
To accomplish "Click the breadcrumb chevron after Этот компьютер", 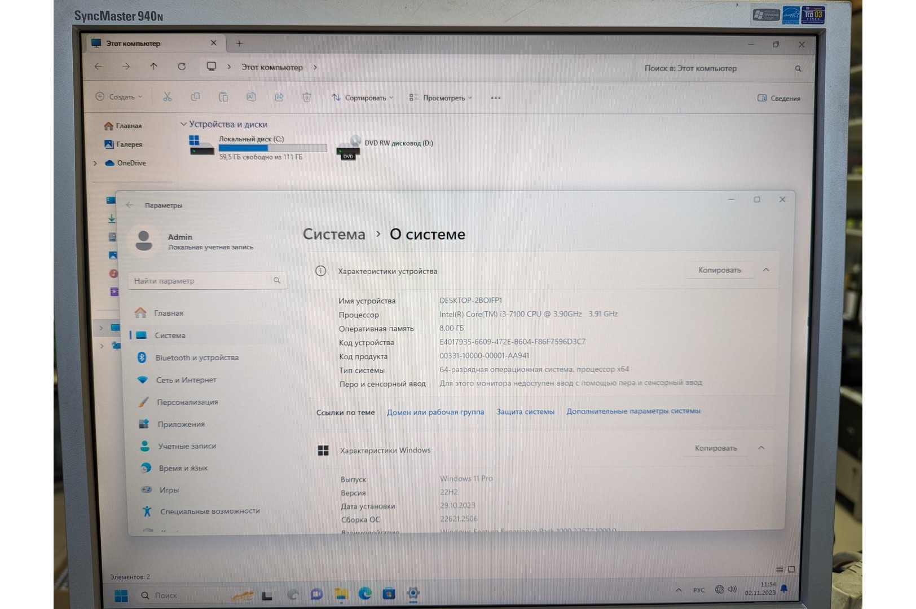I will pos(315,67).
